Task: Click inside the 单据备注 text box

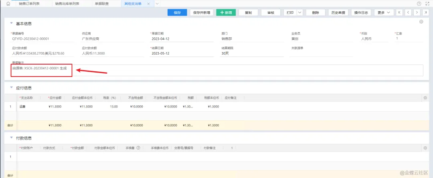Action: click(x=217, y=70)
